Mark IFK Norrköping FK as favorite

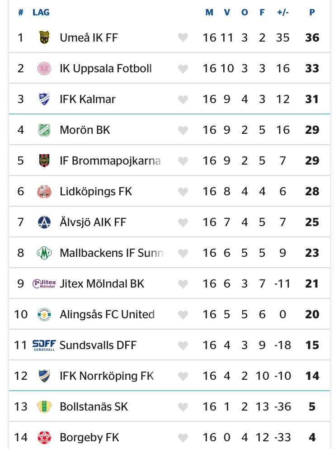click(183, 376)
